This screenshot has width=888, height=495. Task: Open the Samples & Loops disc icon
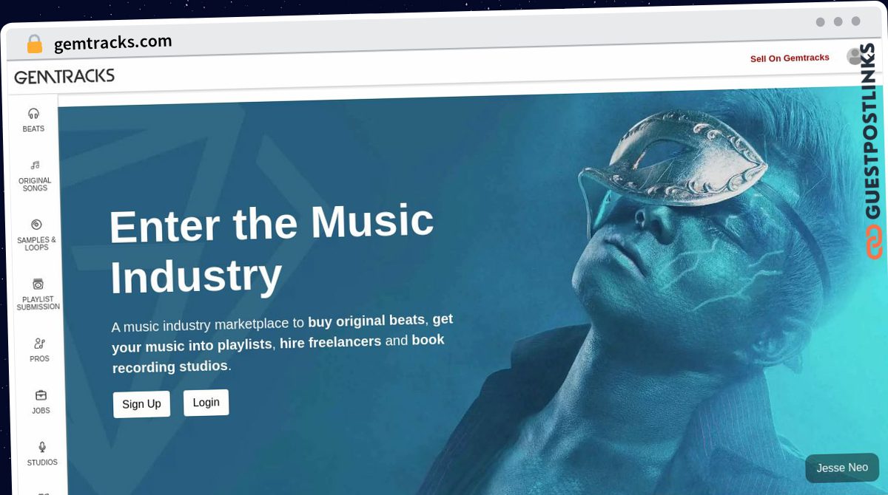pos(36,225)
